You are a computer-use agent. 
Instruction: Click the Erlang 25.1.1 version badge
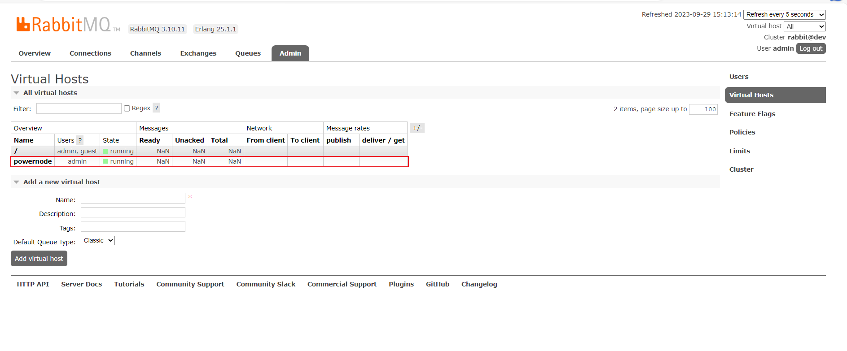click(x=215, y=29)
